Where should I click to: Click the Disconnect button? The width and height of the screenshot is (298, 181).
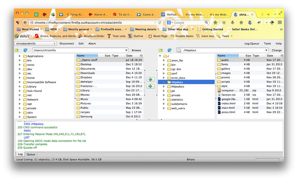point(67,43)
